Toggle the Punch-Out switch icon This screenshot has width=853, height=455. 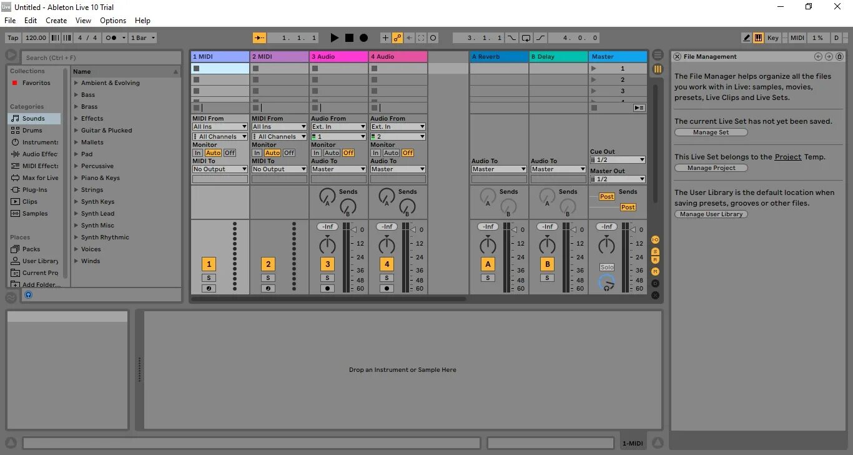pyautogui.click(x=541, y=38)
